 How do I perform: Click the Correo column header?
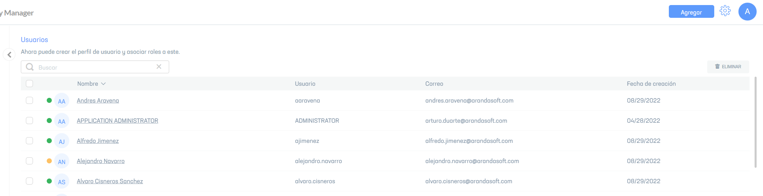pos(434,84)
